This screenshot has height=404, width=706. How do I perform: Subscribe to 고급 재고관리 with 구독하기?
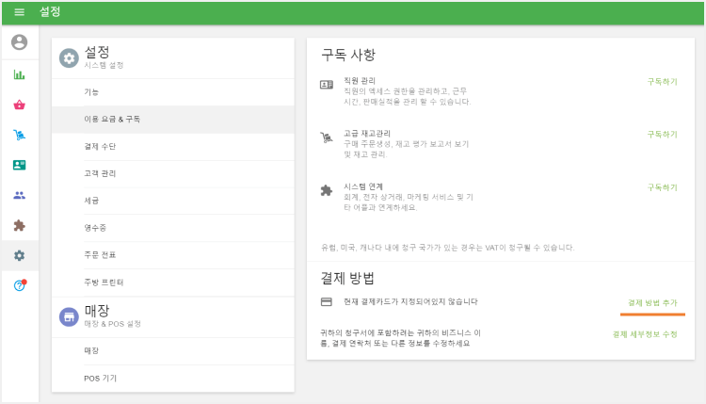663,135
